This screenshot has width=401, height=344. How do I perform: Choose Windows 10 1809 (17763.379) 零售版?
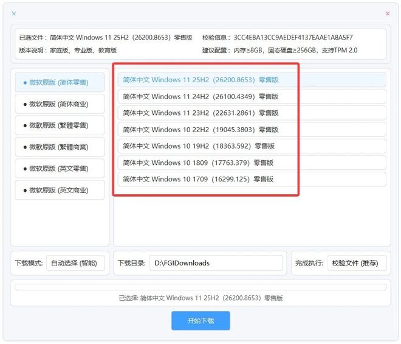click(x=252, y=163)
